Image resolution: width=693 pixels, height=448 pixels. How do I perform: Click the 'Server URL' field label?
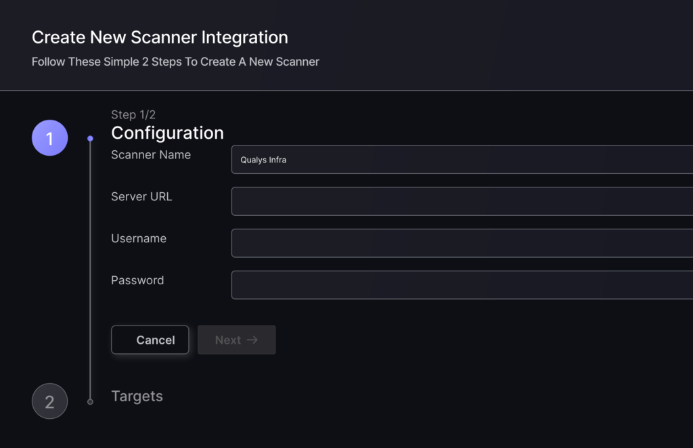(x=141, y=197)
